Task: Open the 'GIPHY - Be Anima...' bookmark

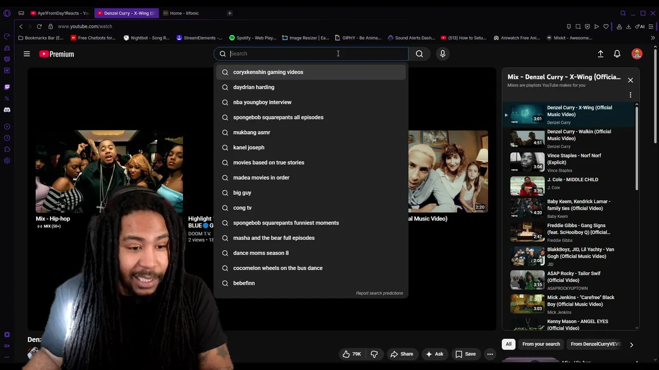Action: [358, 38]
